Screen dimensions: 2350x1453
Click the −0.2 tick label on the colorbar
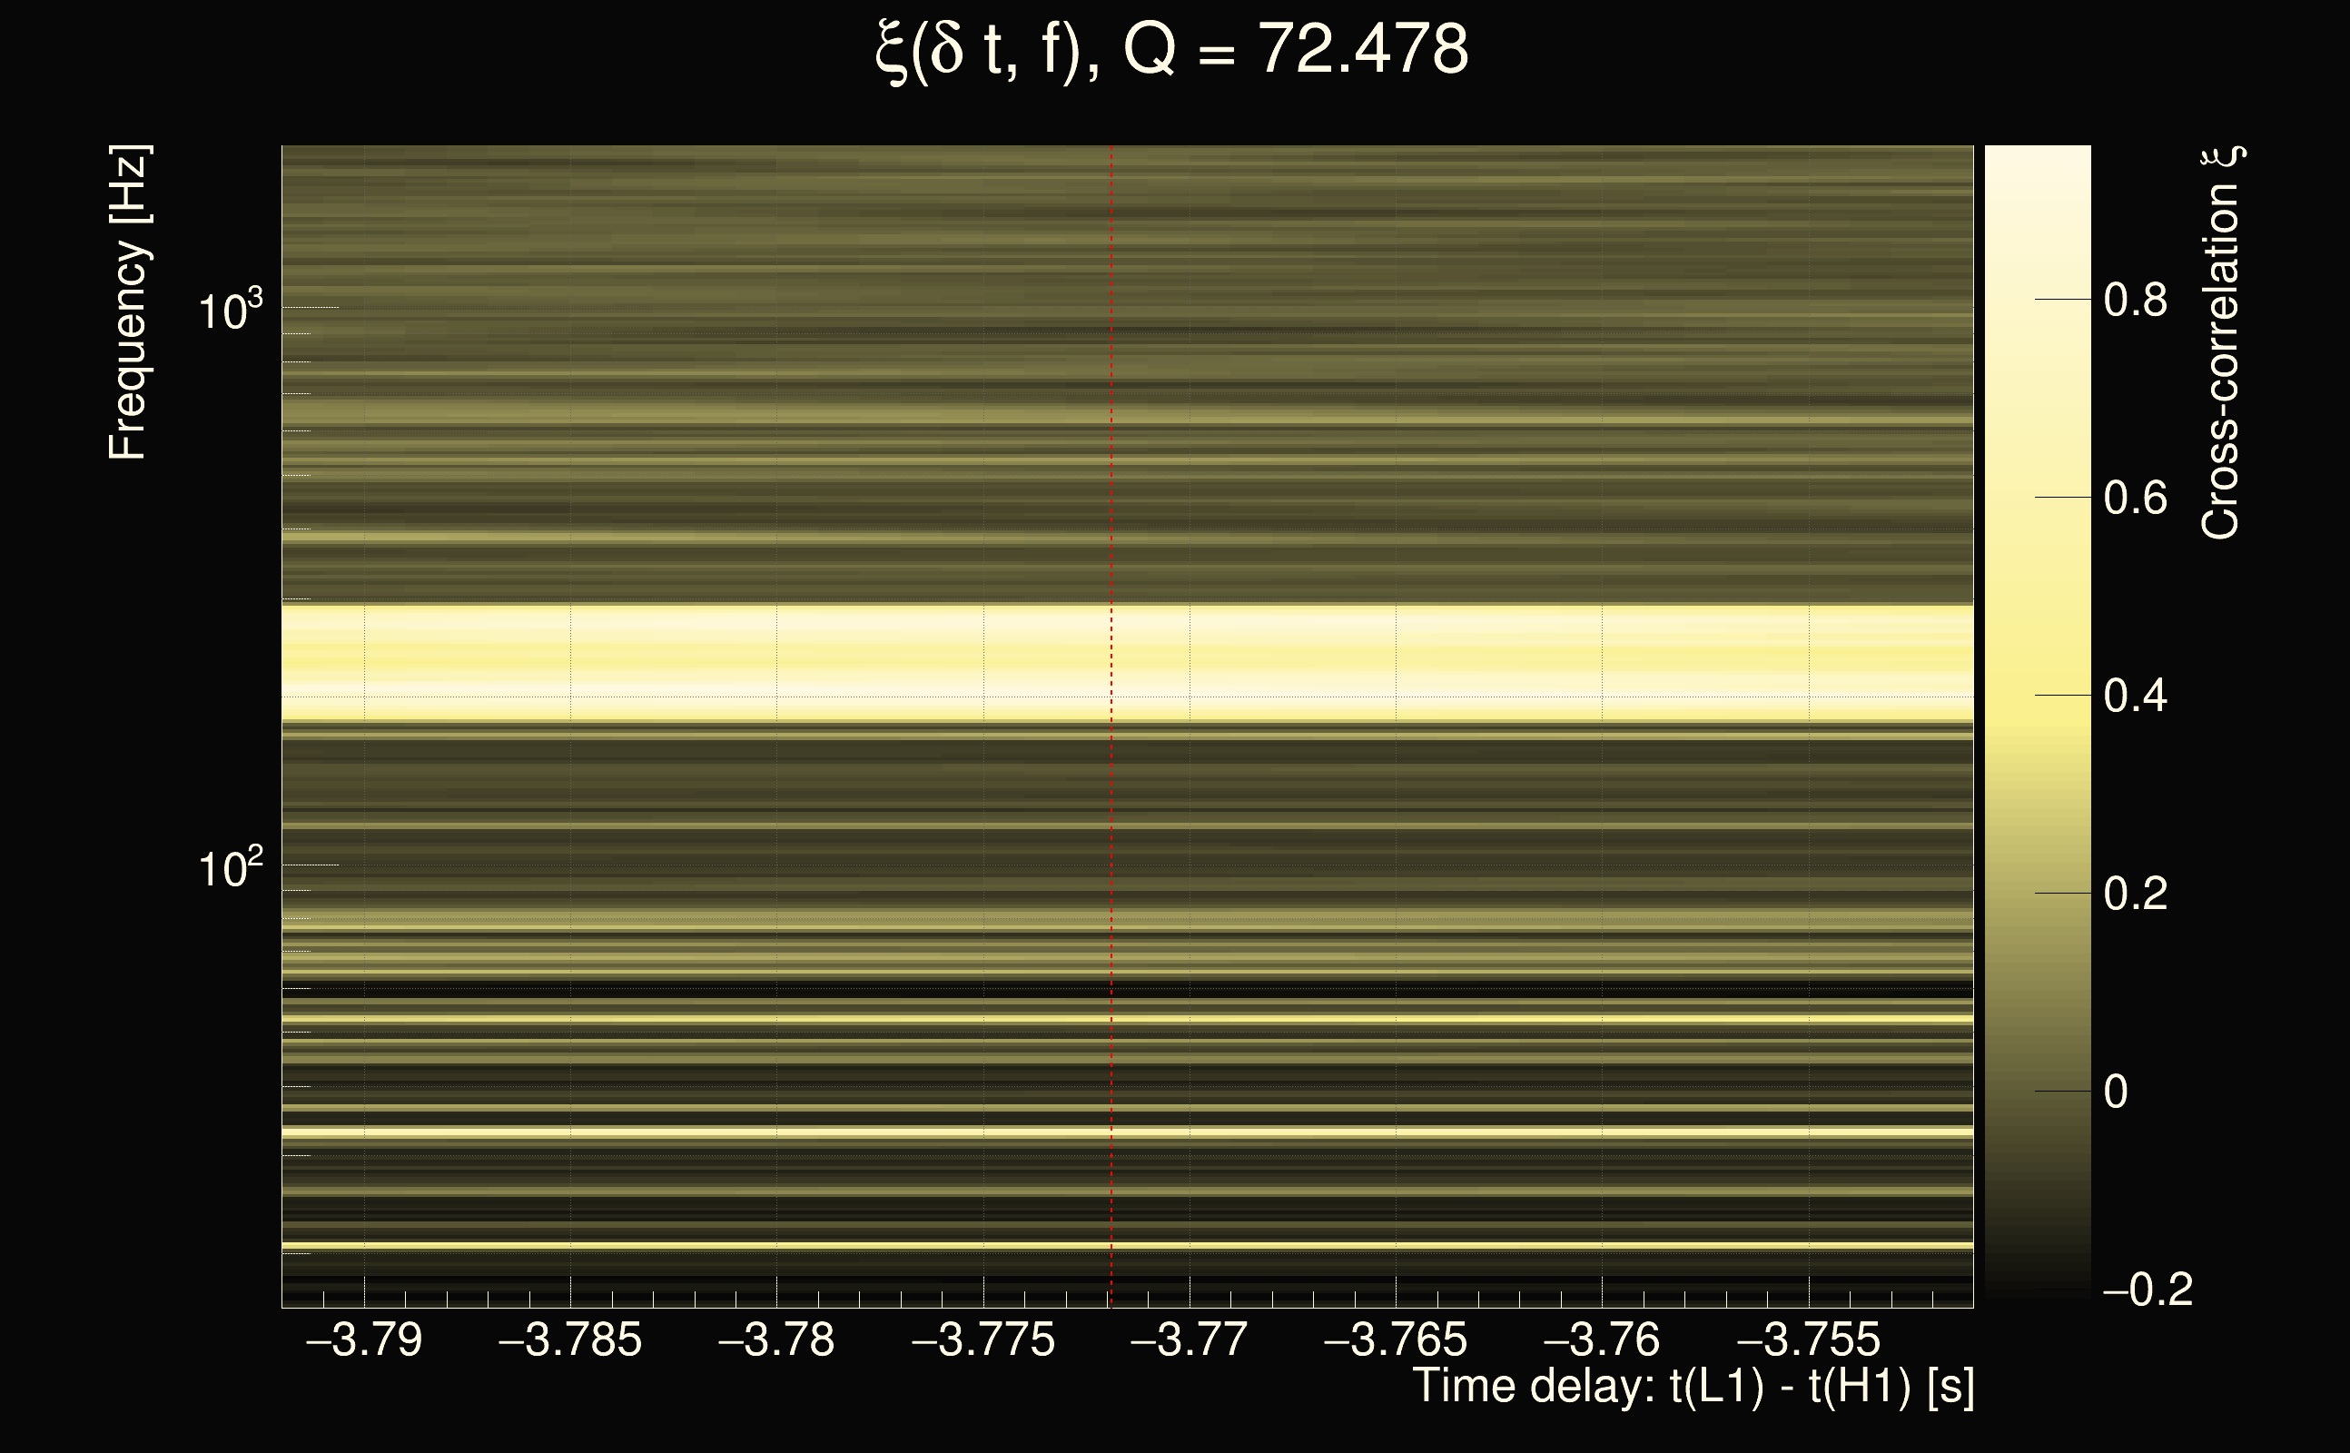point(2148,1290)
